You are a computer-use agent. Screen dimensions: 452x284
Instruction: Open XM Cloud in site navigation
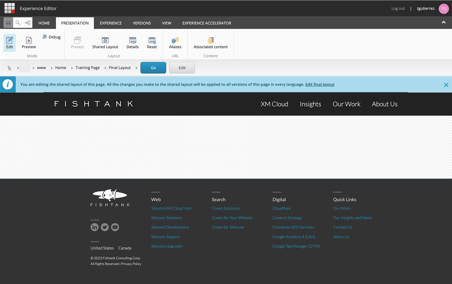(275, 104)
